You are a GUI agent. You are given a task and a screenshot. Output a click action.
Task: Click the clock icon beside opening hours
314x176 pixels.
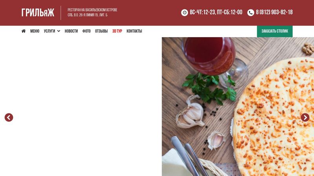[x=184, y=13]
